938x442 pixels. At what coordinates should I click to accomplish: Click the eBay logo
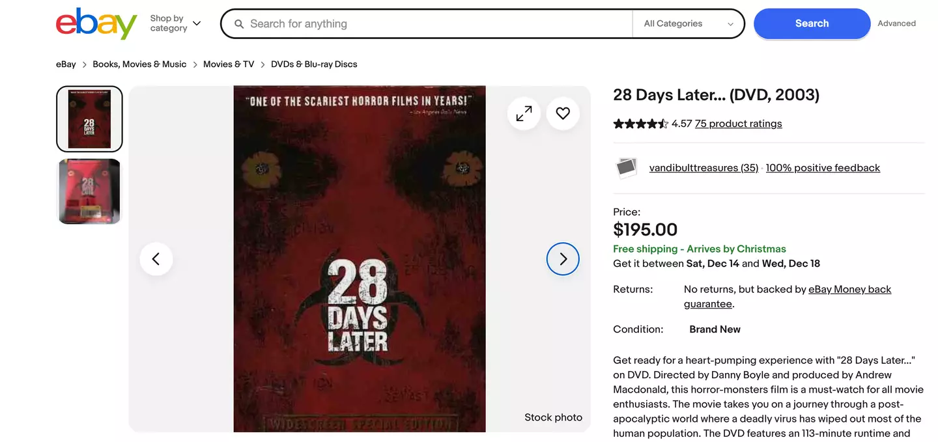pyautogui.click(x=96, y=24)
